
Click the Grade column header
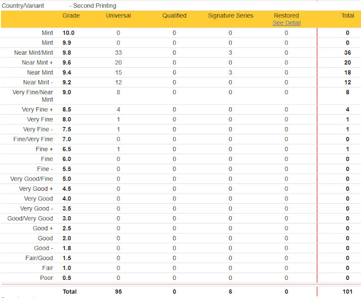click(x=71, y=16)
